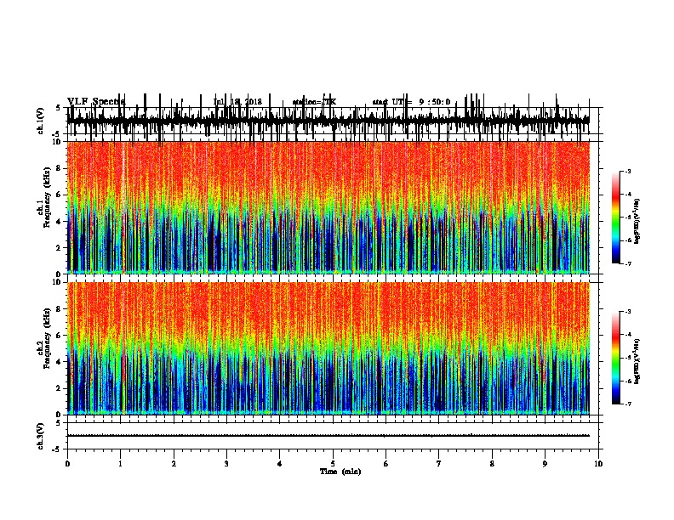Screen dimensions: 674x520
Task: Click time axis tick label '9'
Action: pos(545,464)
